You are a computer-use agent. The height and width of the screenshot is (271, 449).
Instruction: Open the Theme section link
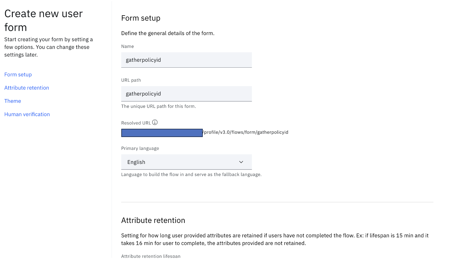point(13,101)
